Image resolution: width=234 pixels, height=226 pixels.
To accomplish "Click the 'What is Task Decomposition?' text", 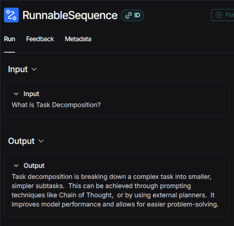I will 56,105.
